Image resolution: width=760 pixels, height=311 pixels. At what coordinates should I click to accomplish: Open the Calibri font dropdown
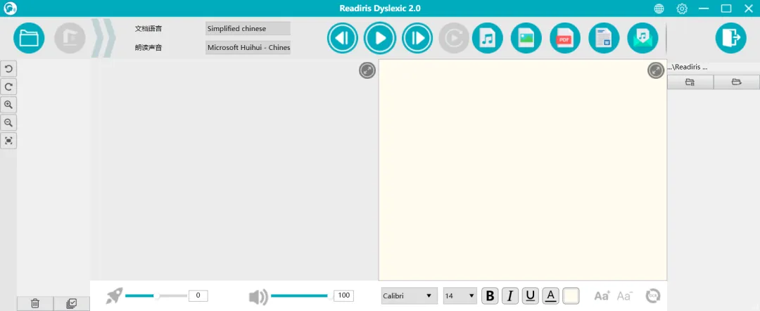409,296
